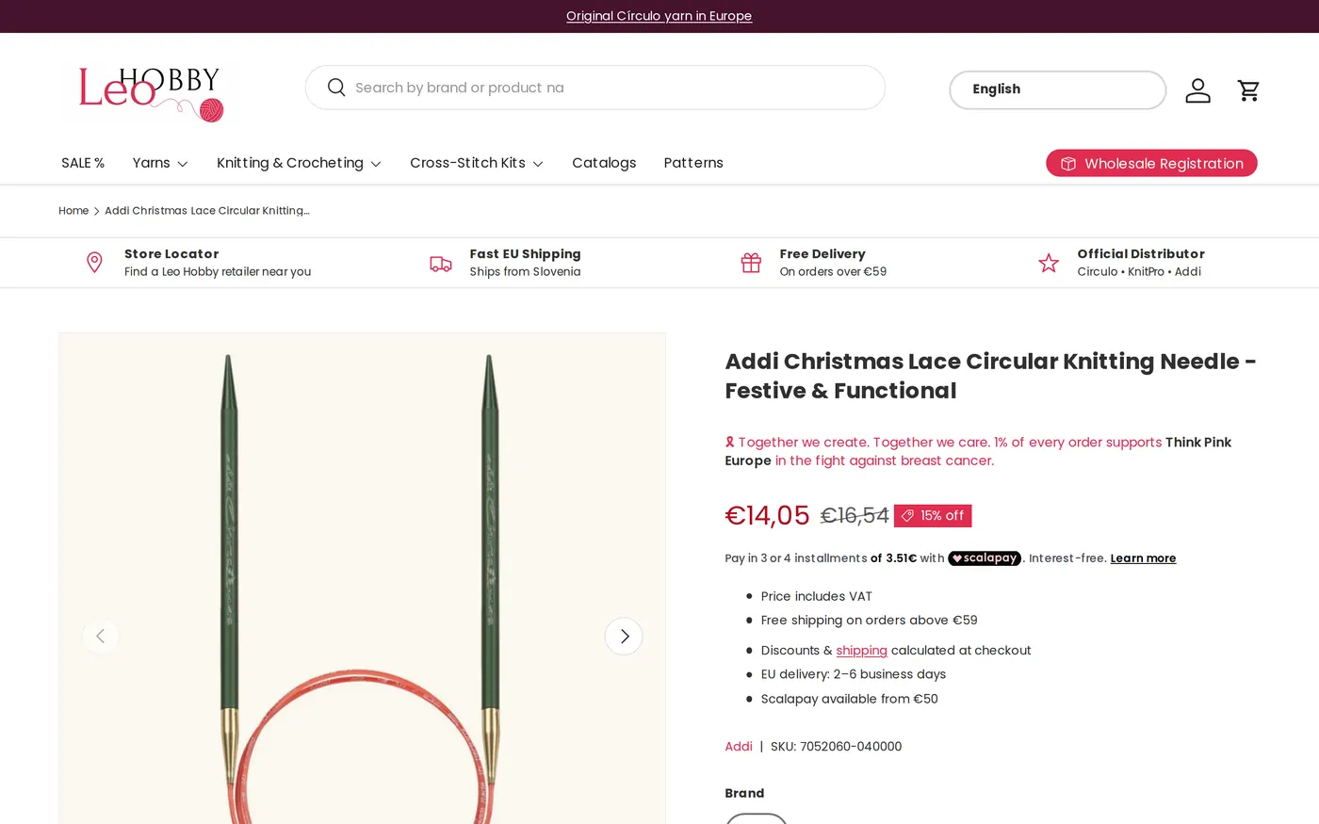Open the Catalogs menu item

click(604, 163)
